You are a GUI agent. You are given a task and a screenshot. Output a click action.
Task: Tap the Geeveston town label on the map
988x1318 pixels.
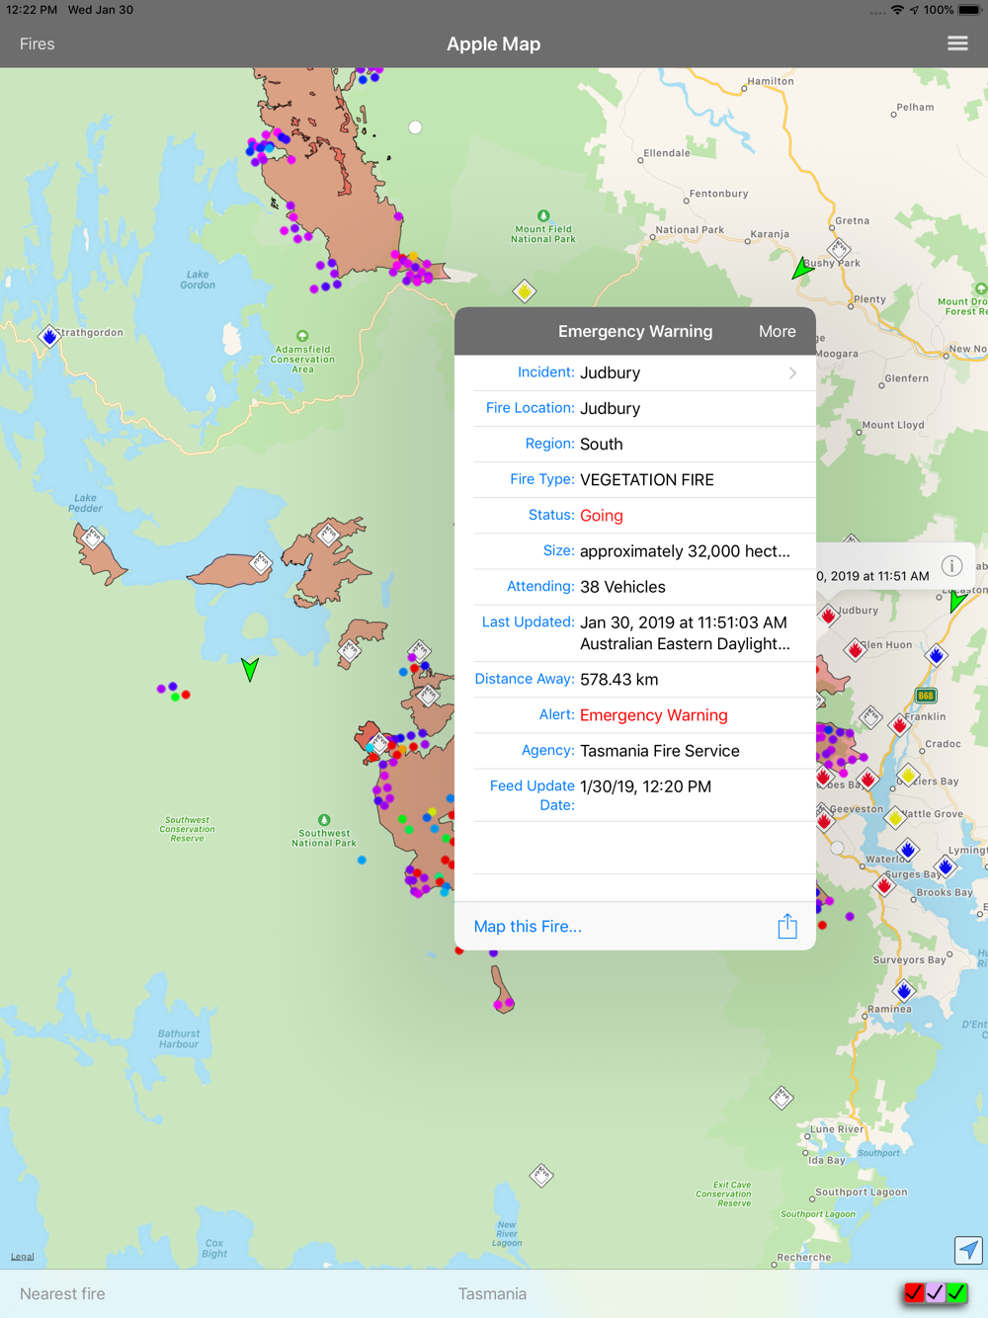click(858, 808)
